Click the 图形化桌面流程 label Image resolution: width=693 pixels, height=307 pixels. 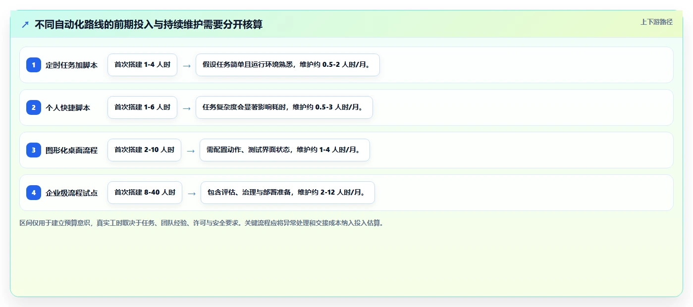pyautogui.click(x=71, y=151)
